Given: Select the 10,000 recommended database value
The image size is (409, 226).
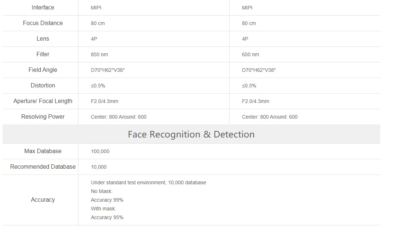Looking at the screenshot, I should pyautogui.click(x=98, y=167).
